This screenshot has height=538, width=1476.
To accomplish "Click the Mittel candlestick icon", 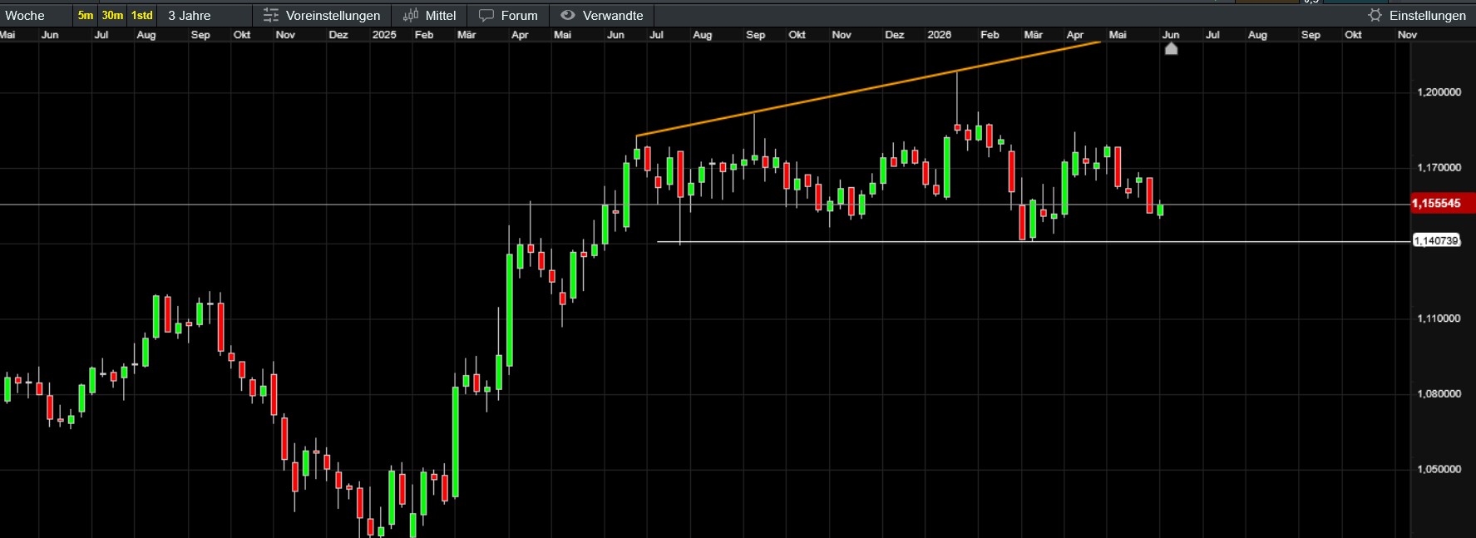I will click(411, 16).
